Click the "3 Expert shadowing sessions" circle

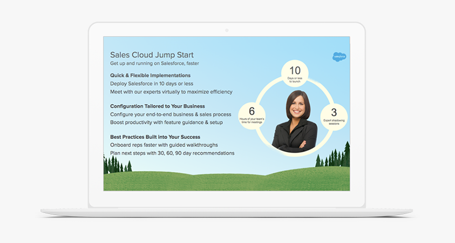tap(334, 117)
